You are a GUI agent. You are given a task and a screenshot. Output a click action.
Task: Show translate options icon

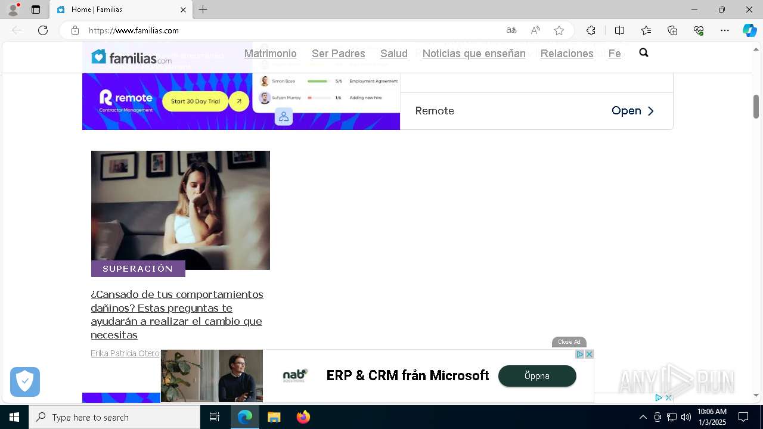coord(511,30)
